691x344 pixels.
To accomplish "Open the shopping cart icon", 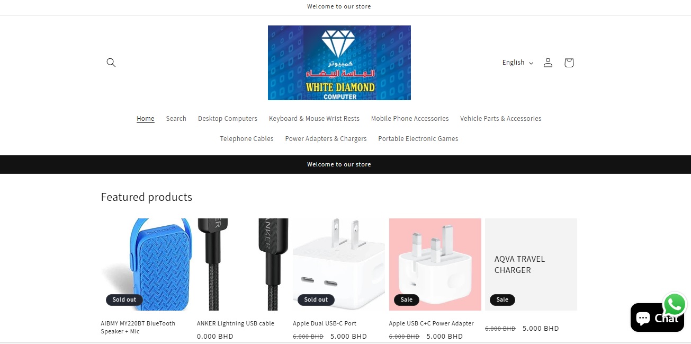I will (569, 63).
